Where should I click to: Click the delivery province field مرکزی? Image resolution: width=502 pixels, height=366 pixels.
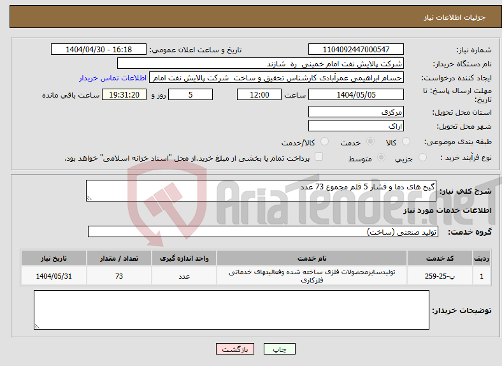click(355, 112)
